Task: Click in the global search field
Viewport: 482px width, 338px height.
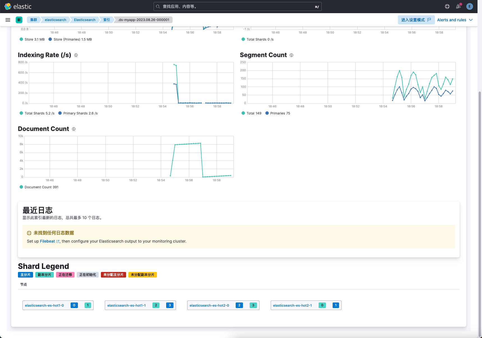Action: [x=238, y=6]
